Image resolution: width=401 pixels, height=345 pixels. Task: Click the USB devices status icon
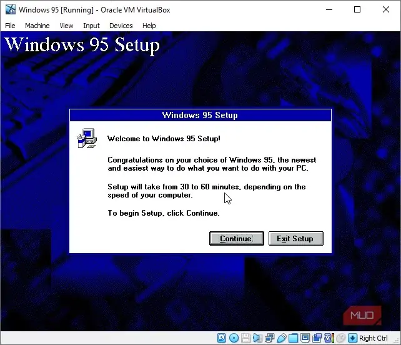281,338
